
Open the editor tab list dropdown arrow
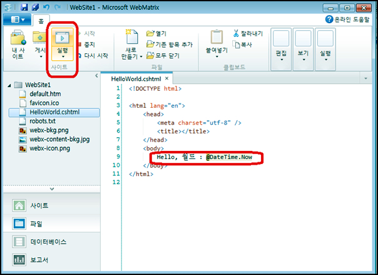point(365,78)
